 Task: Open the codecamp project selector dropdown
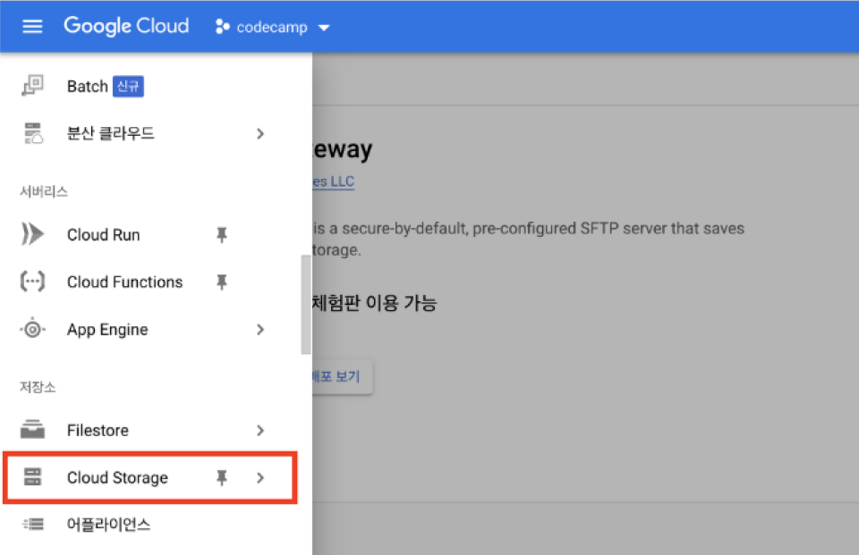(x=272, y=27)
